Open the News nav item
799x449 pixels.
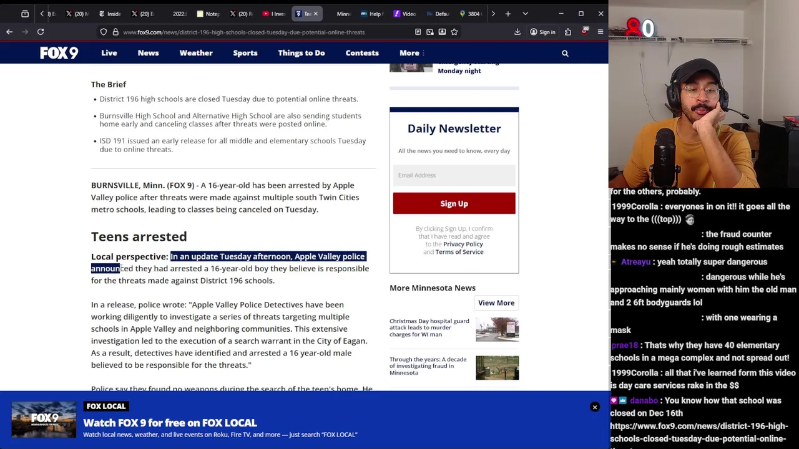pos(148,53)
